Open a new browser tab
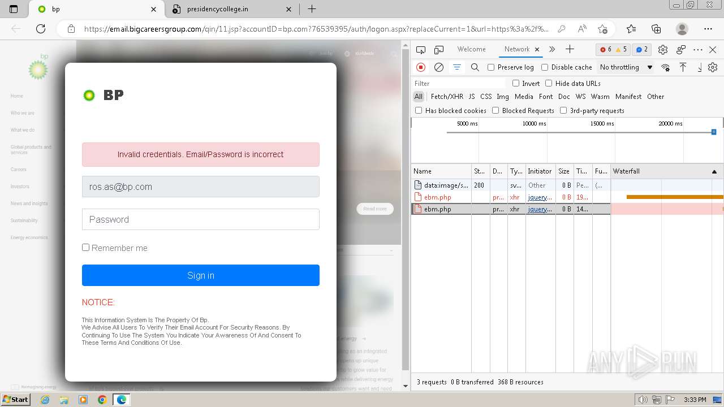This screenshot has height=407, width=724. coord(312,9)
